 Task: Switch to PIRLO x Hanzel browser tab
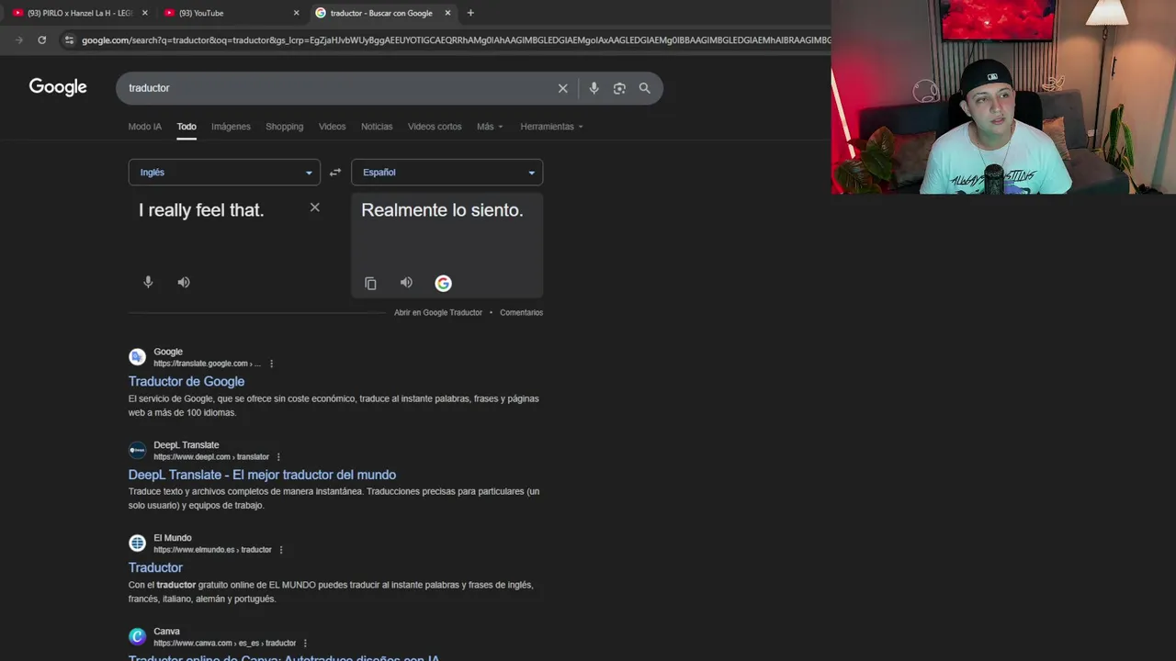click(x=78, y=13)
